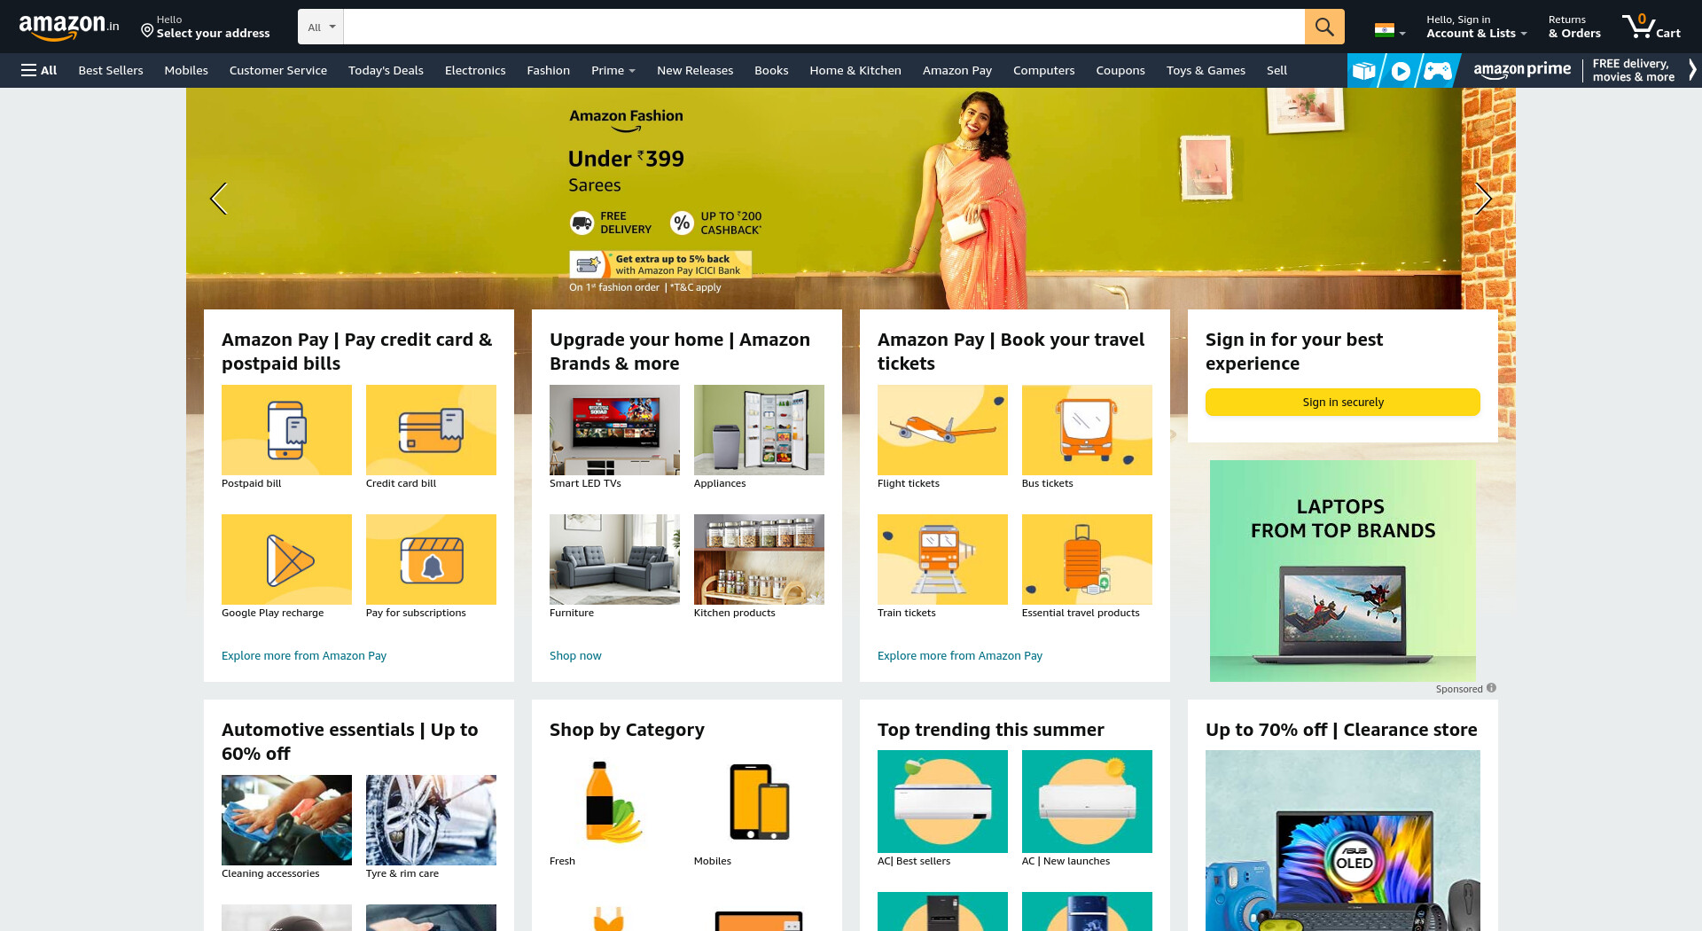Screen dimensions: 1702x931
Task: Open the shopping cart icon
Action: (1651, 27)
